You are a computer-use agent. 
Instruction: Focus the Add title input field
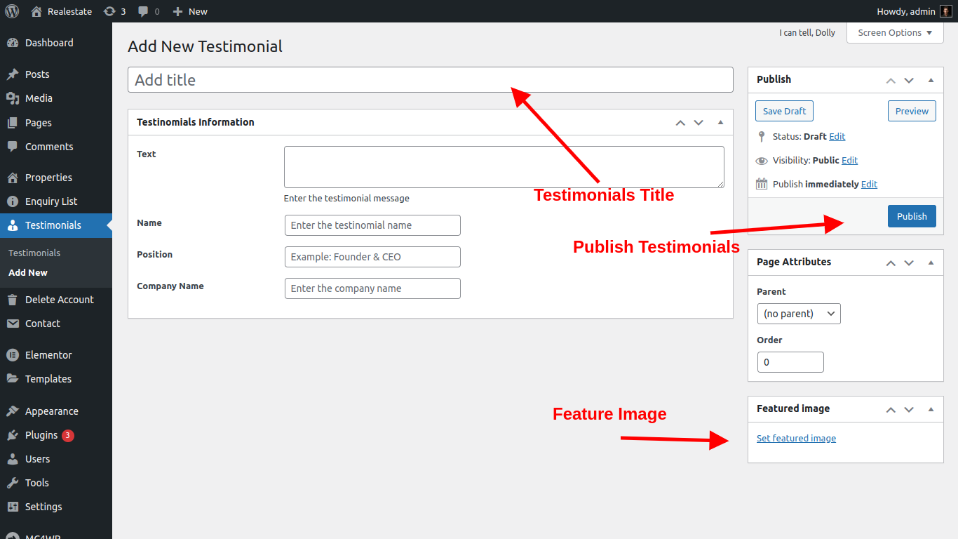[x=430, y=80]
